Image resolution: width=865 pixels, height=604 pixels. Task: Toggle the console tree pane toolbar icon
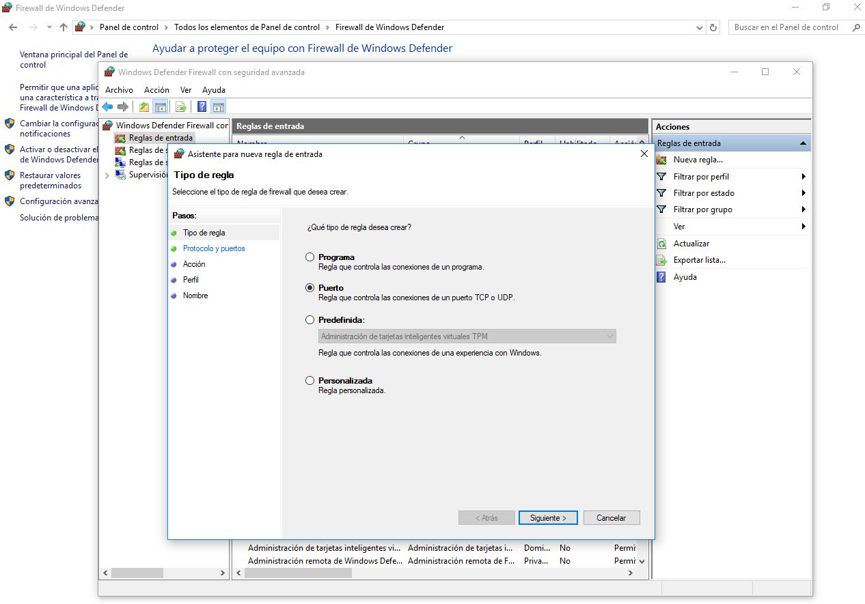[x=161, y=106]
